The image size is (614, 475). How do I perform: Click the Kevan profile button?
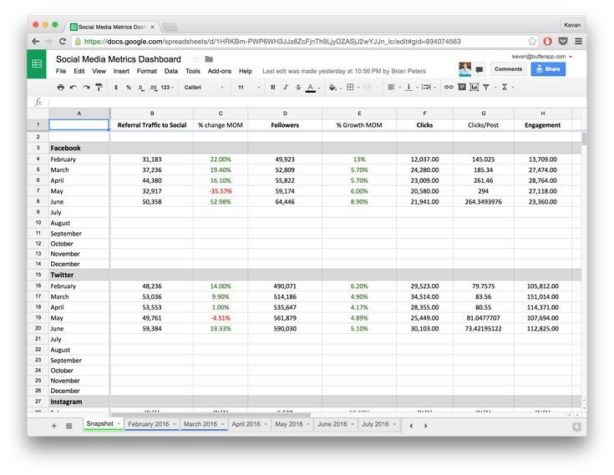(572, 25)
